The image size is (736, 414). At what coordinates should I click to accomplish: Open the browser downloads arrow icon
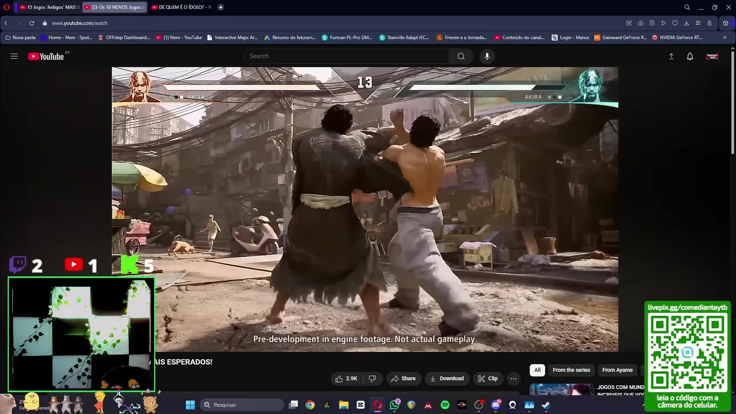coord(687,23)
